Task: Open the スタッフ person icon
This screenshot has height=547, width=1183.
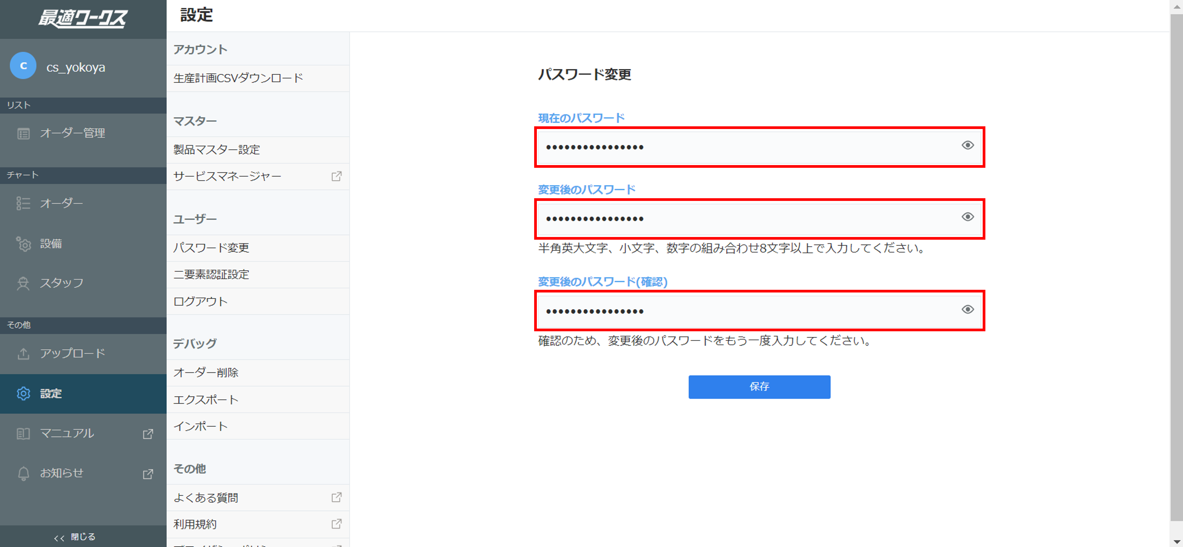Action: (23, 283)
